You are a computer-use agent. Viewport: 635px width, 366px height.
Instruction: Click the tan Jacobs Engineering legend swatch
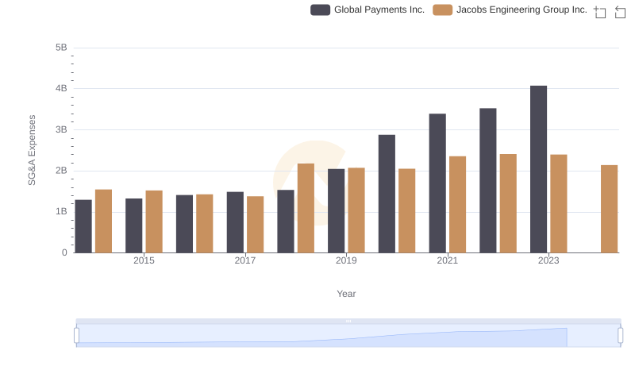442,10
